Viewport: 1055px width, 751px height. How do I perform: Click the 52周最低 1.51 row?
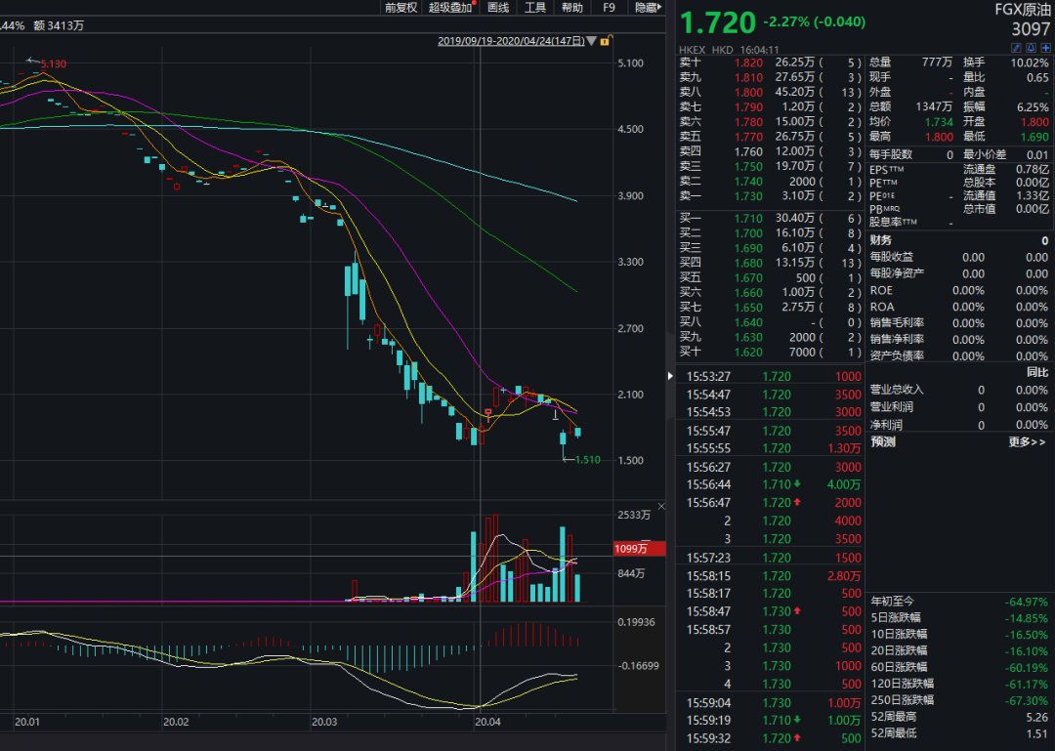point(959,732)
